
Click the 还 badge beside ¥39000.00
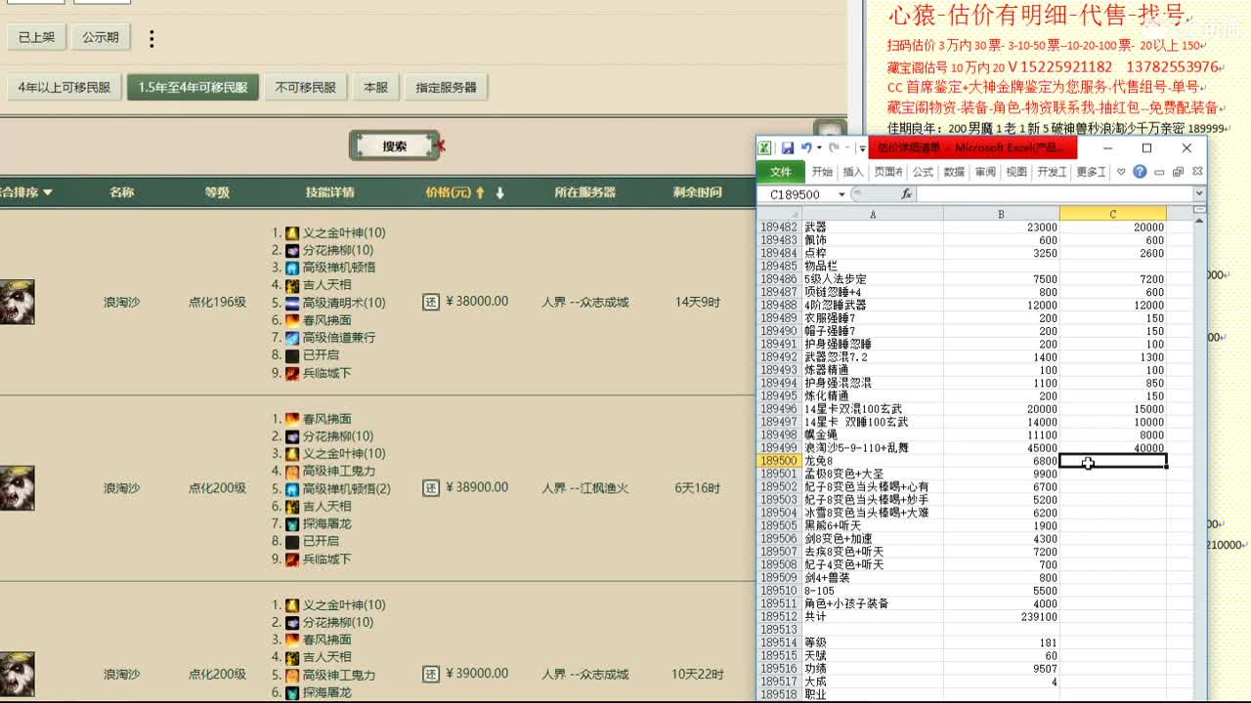tap(431, 674)
